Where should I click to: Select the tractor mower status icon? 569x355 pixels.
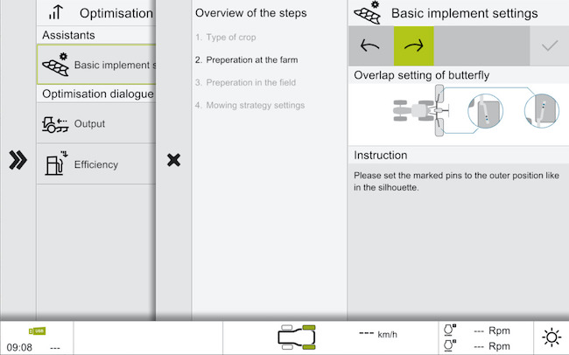[x=296, y=337]
